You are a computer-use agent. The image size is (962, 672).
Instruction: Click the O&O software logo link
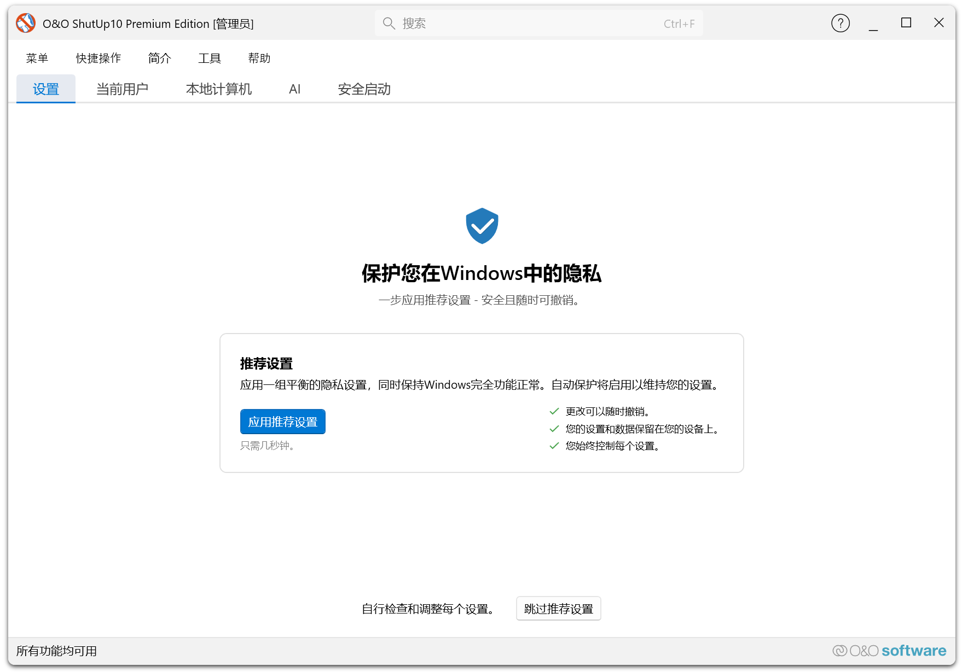889,651
